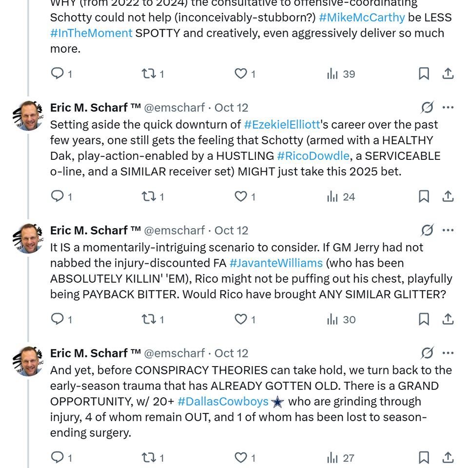The image size is (468, 468).
Task: Expand more menu on Conspiracy Theories tweet
Action: pyautogui.click(x=448, y=353)
